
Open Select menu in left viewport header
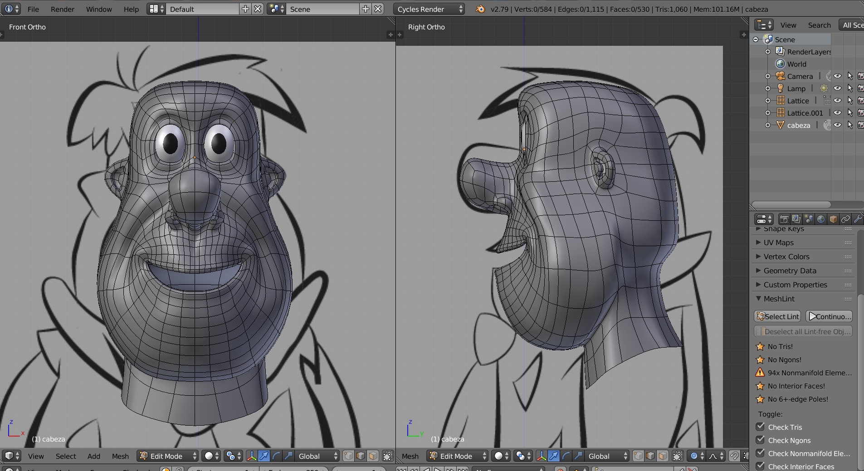coord(66,456)
